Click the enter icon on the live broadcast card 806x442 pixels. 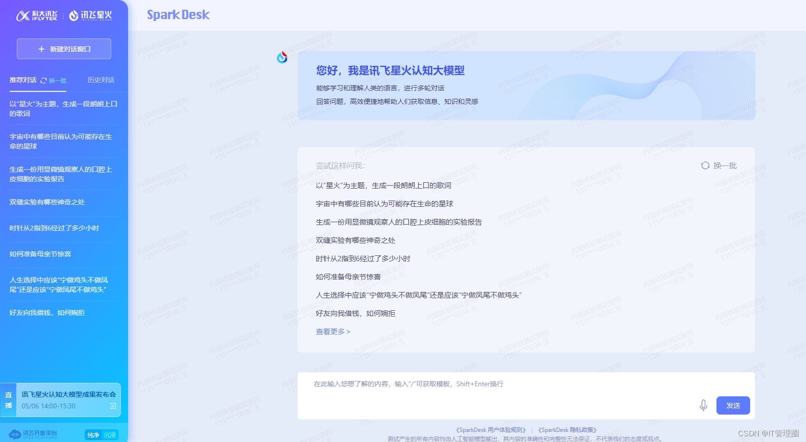point(113,406)
